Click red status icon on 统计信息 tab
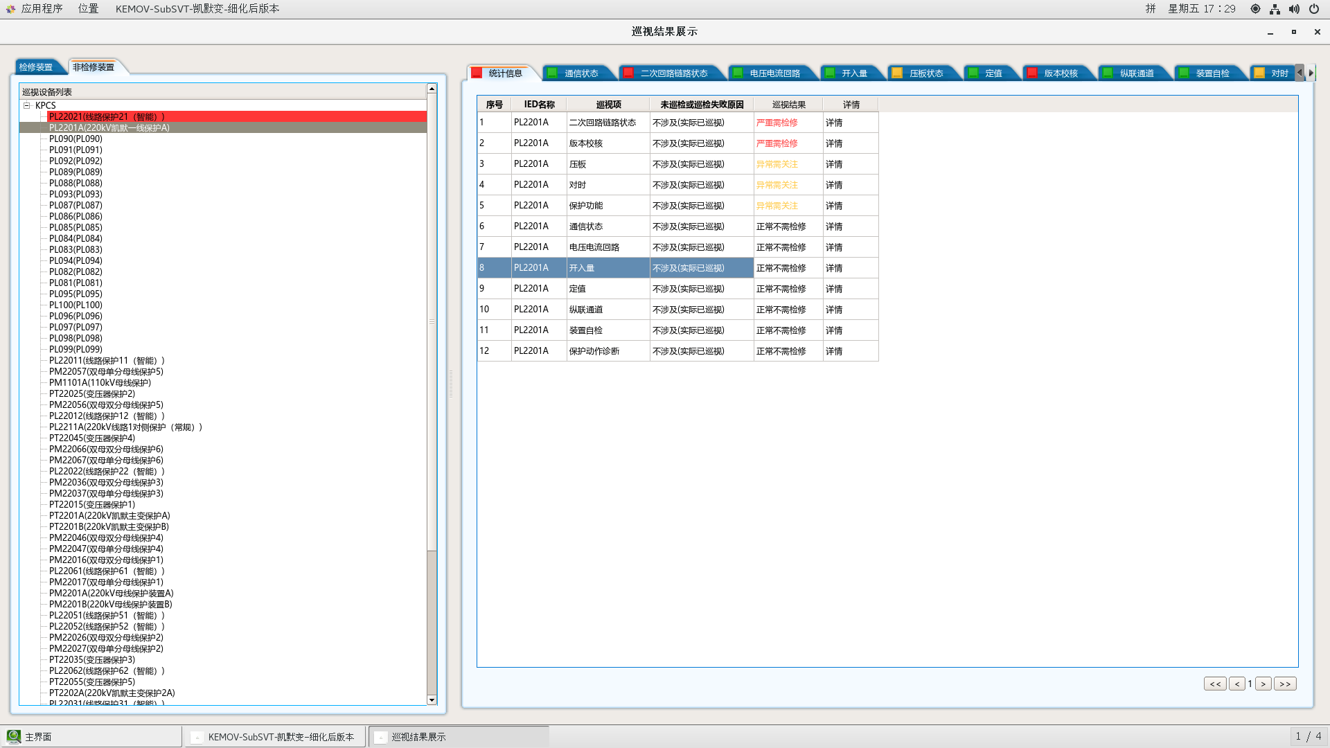This screenshot has height=748, width=1330. point(477,73)
